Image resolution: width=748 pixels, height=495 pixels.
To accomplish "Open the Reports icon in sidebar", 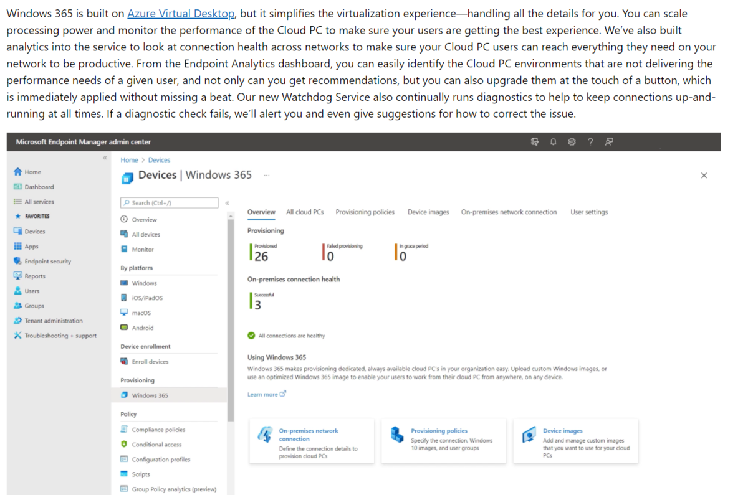I will point(18,276).
